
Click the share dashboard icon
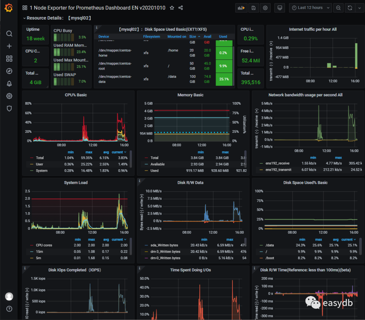[180, 8]
